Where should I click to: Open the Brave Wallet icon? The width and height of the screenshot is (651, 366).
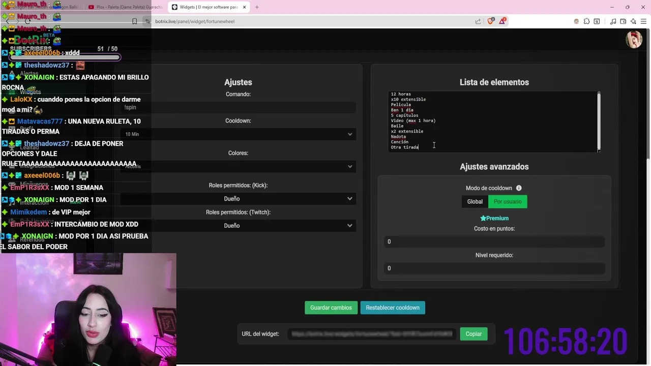[623, 21]
